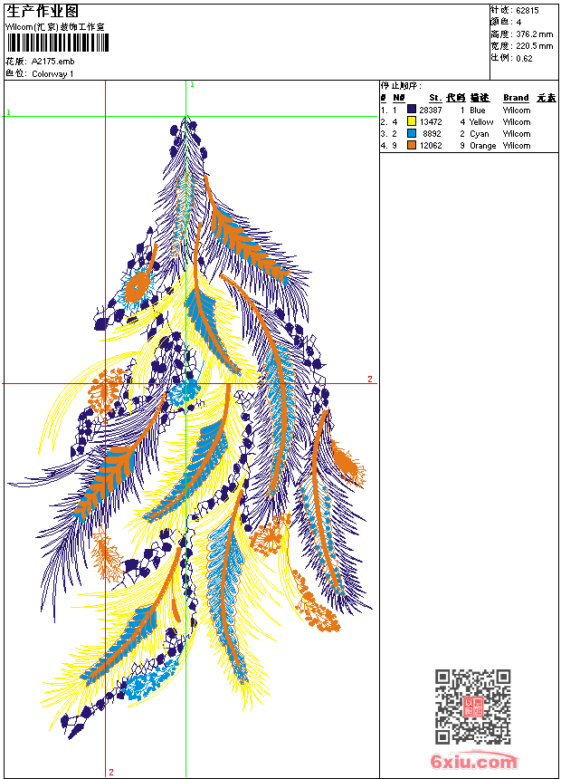Select the Colorway 1 label
561x779 pixels.
(x=52, y=74)
